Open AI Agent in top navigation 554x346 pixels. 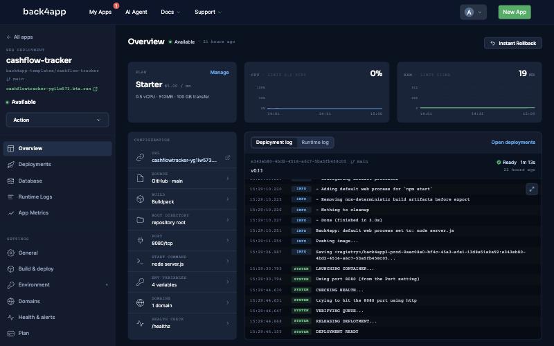tap(136, 12)
